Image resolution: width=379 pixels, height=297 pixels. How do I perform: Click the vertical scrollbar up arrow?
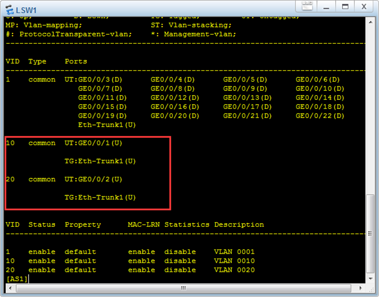(370, 22)
